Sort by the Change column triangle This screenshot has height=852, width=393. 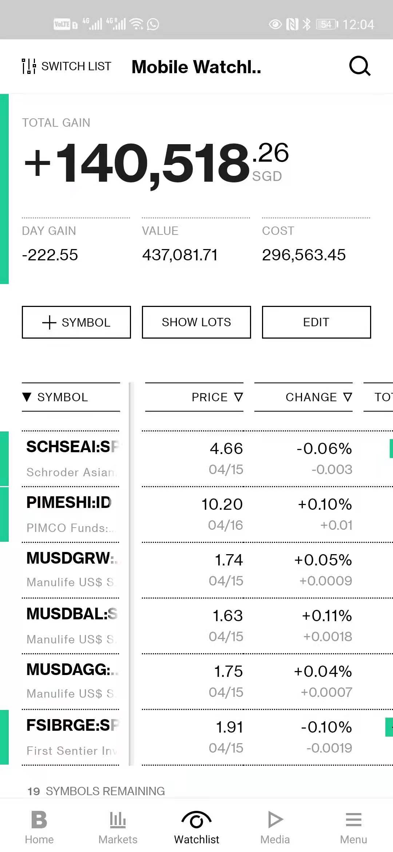click(348, 397)
